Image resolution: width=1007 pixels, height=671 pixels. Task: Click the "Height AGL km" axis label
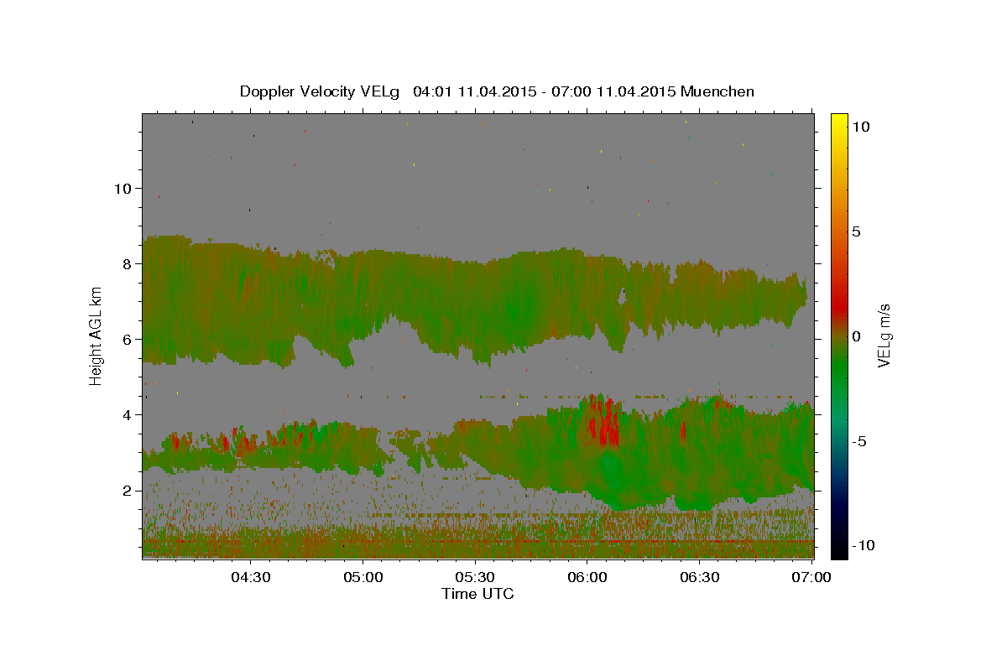(97, 336)
